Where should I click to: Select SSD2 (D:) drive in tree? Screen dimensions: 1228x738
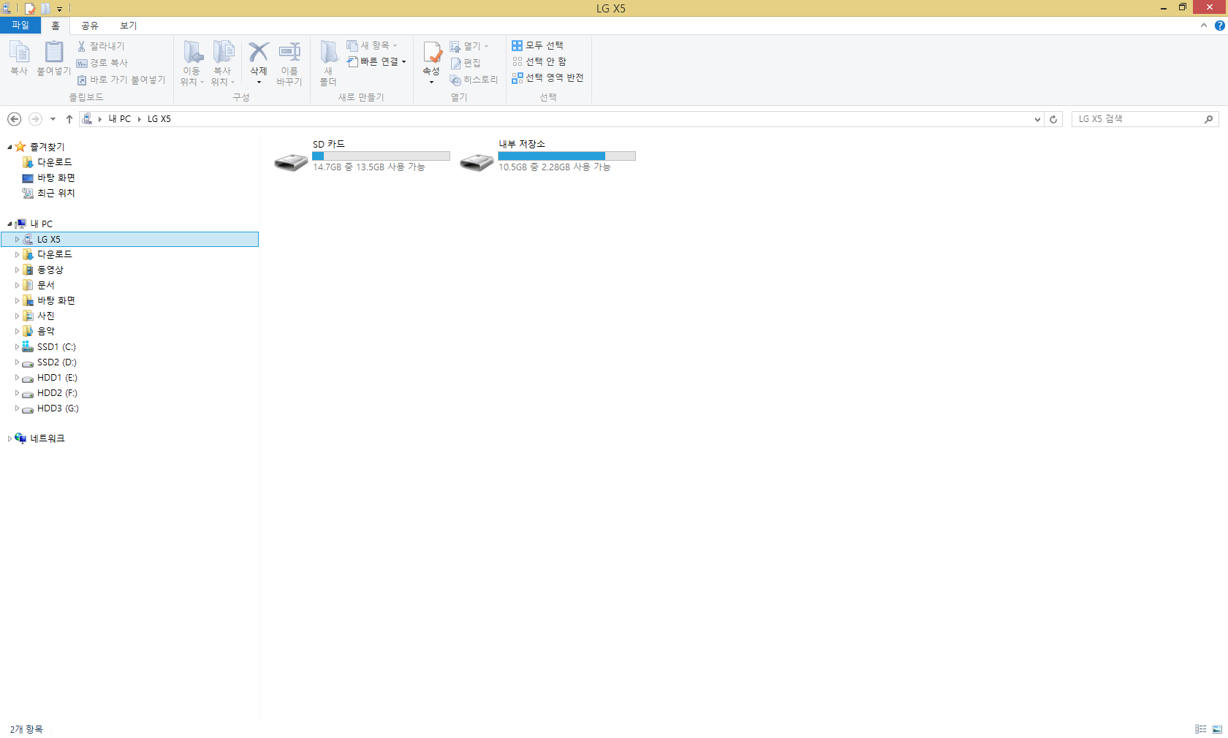[57, 362]
